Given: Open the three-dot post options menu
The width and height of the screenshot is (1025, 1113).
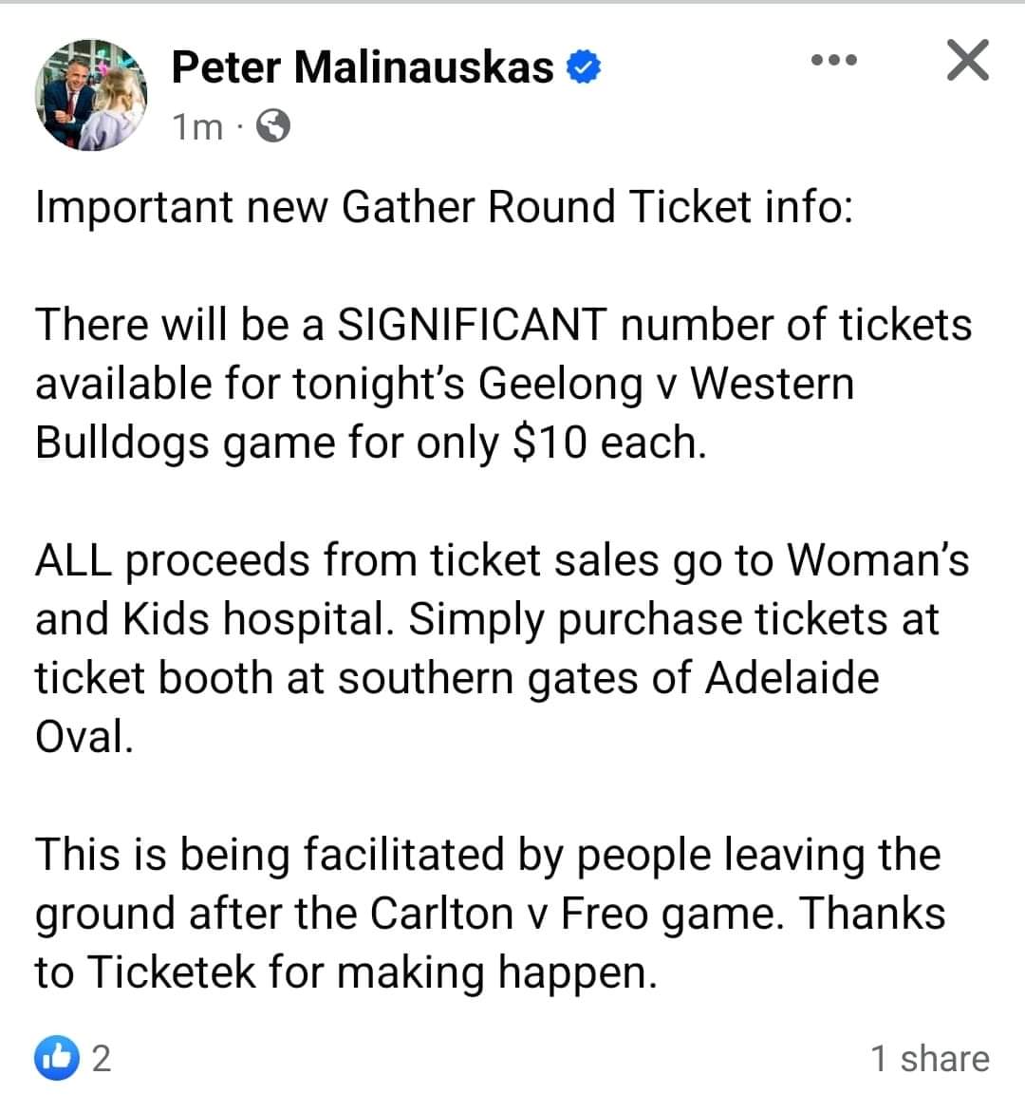Looking at the screenshot, I should point(835,61).
